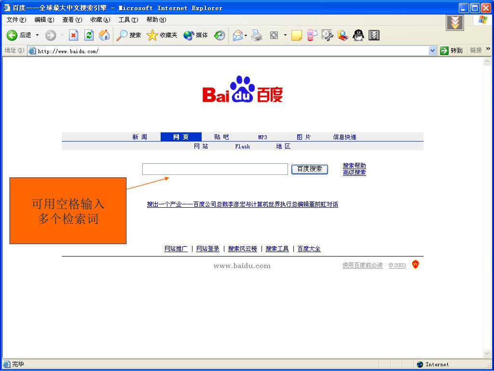Click the grey double-chevron toolbar icon
The image size is (494, 371).
[374, 35]
